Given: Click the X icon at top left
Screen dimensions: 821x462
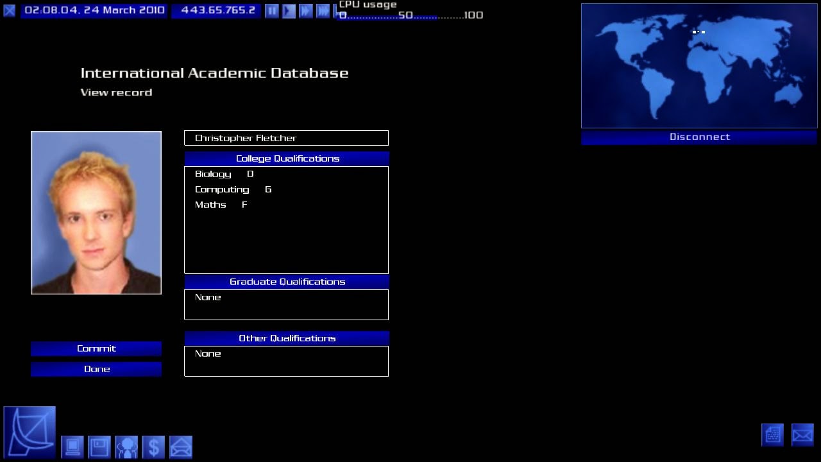Looking at the screenshot, I should pyautogui.click(x=9, y=10).
